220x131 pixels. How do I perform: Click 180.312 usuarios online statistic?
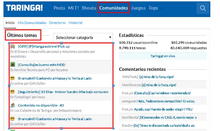(138, 43)
